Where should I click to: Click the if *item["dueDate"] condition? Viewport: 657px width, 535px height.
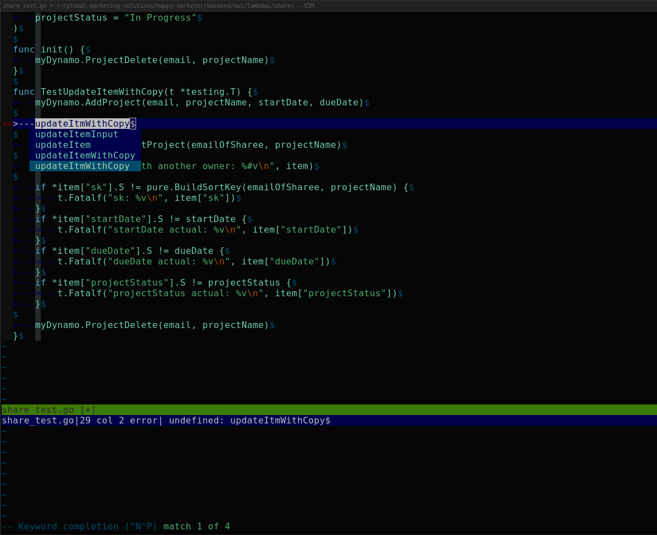[129, 251]
